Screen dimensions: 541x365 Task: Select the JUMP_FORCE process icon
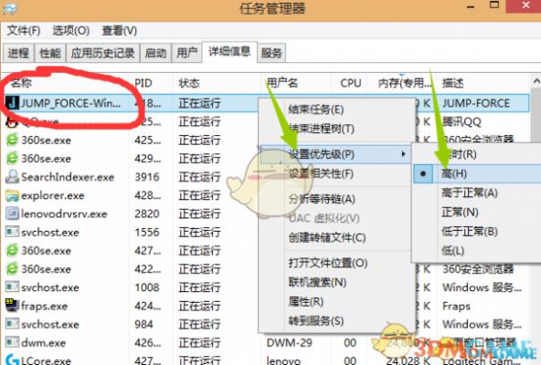click(12, 103)
